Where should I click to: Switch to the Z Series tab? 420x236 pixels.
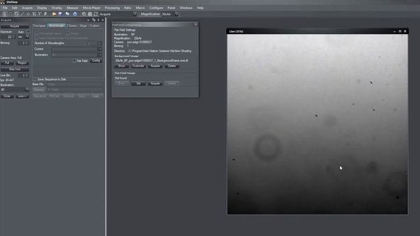click(x=72, y=26)
